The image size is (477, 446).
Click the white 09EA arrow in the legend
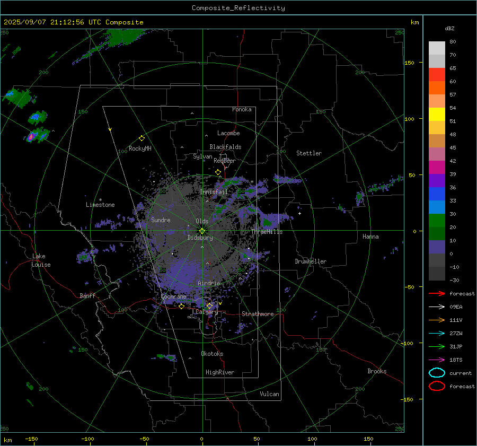click(437, 307)
